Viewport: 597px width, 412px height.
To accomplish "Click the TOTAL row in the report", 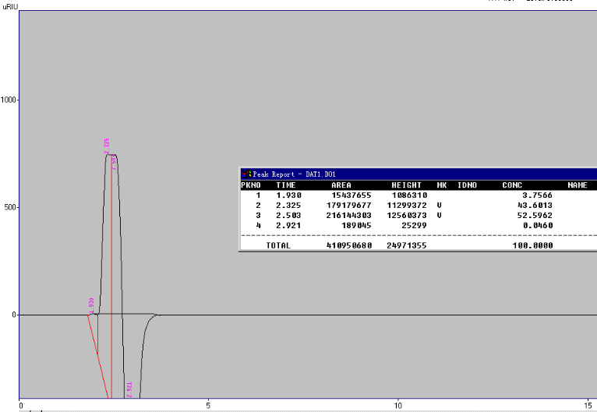I will [x=419, y=245].
